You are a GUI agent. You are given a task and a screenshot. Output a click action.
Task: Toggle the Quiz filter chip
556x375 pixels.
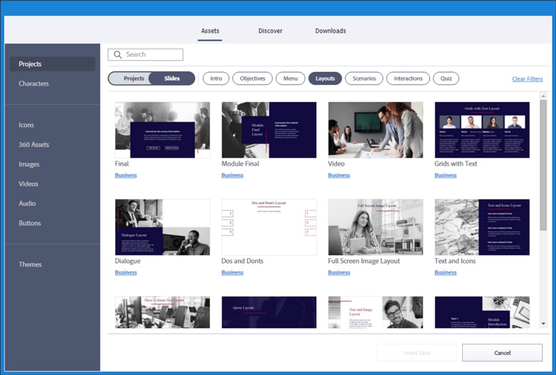[446, 79]
